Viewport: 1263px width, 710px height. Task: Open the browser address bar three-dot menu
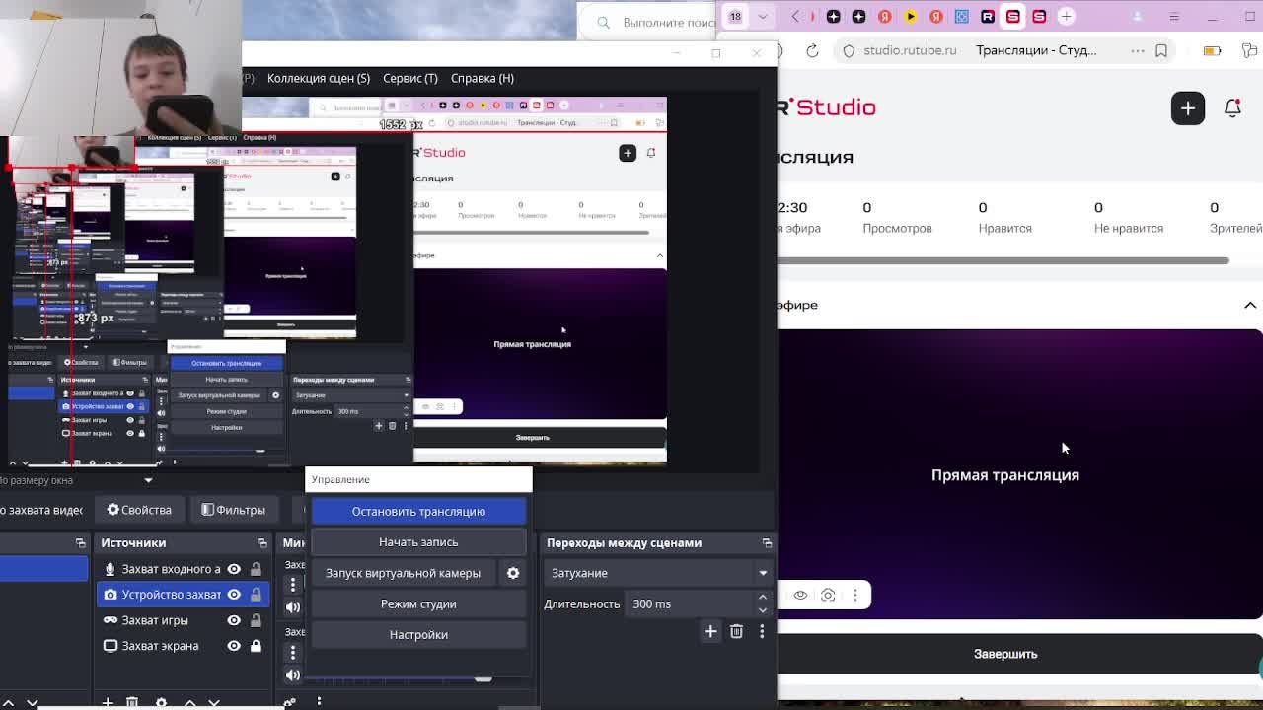tap(1138, 50)
